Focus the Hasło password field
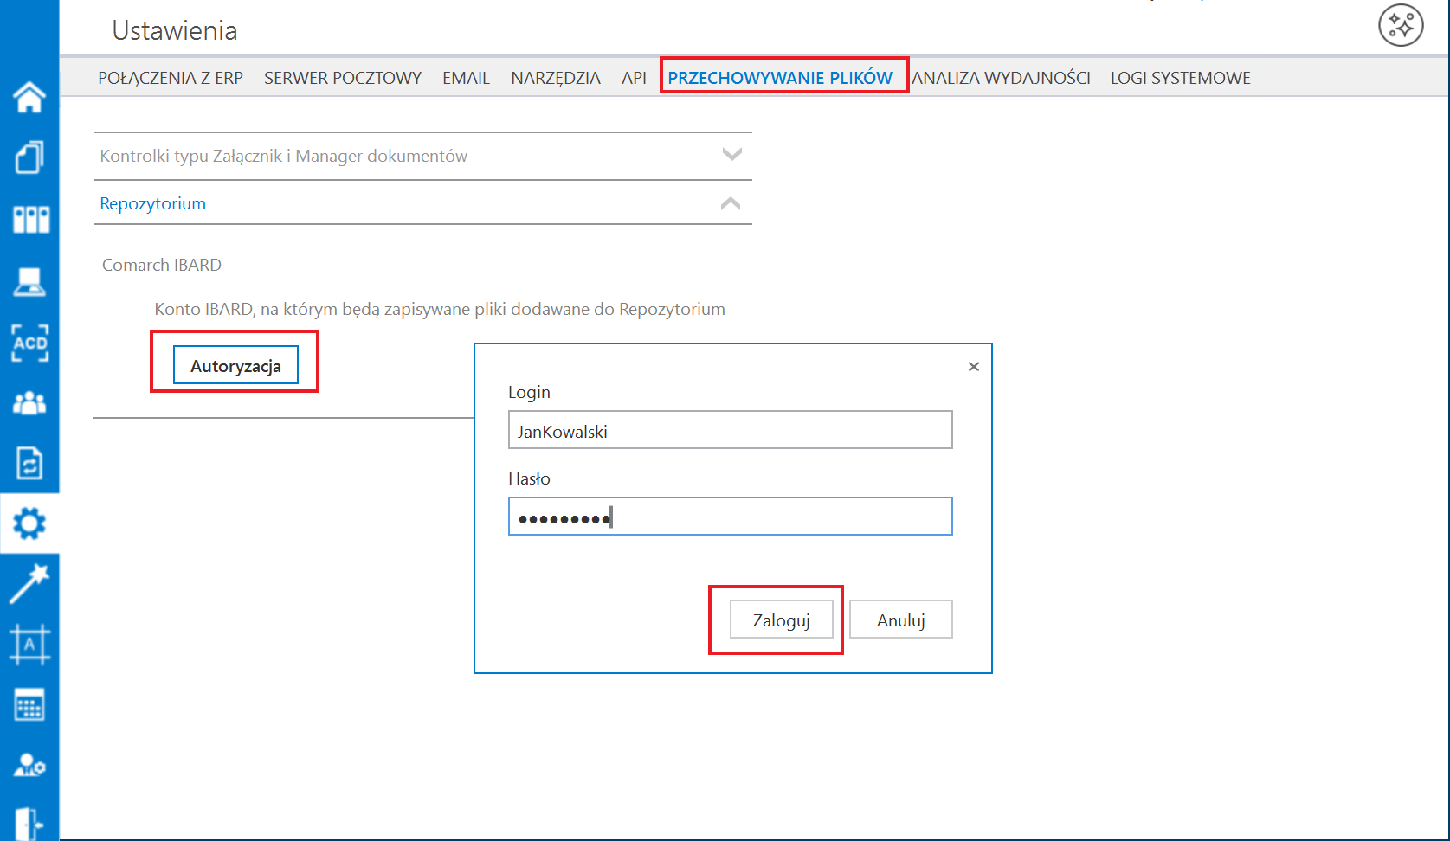This screenshot has height=841, width=1450. click(x=731, y=517)
